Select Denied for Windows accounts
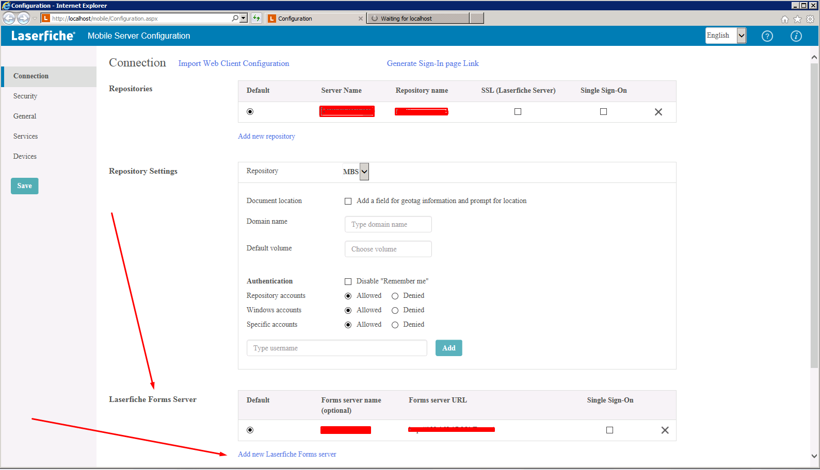Image resolution: width=820 pixels, height=470 pixels. tap(395, 311)
